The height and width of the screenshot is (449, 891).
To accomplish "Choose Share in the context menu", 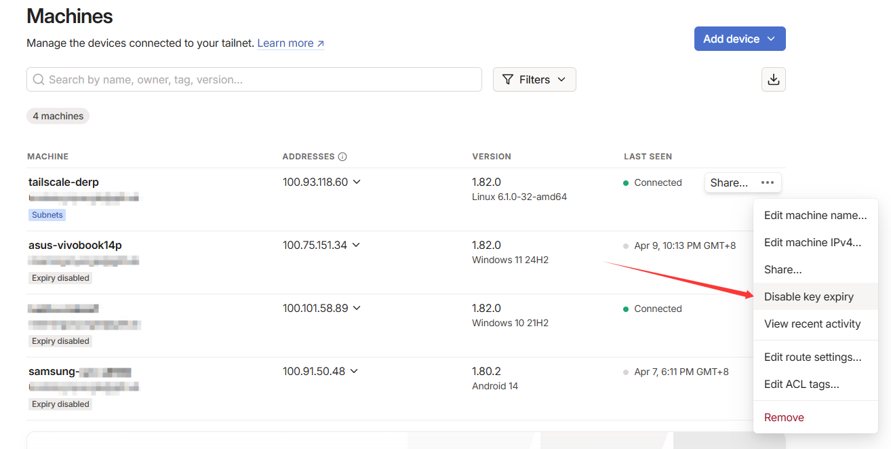I will 816,270.
